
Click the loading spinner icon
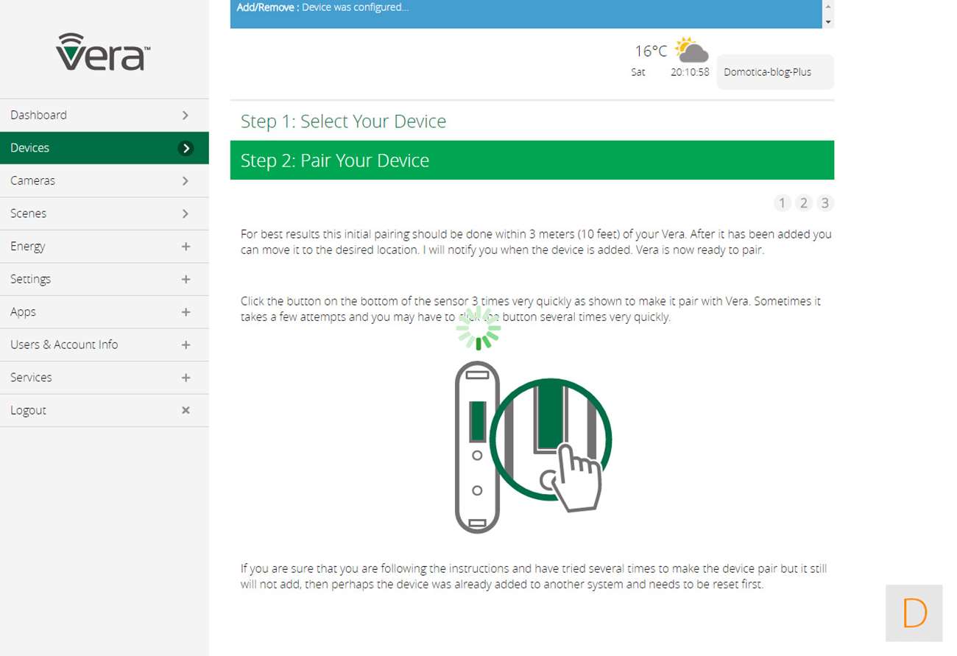coord(478,328)
